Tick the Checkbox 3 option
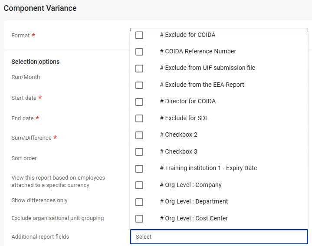The height and width of the screenshot is (246, 312). (139, 152)
